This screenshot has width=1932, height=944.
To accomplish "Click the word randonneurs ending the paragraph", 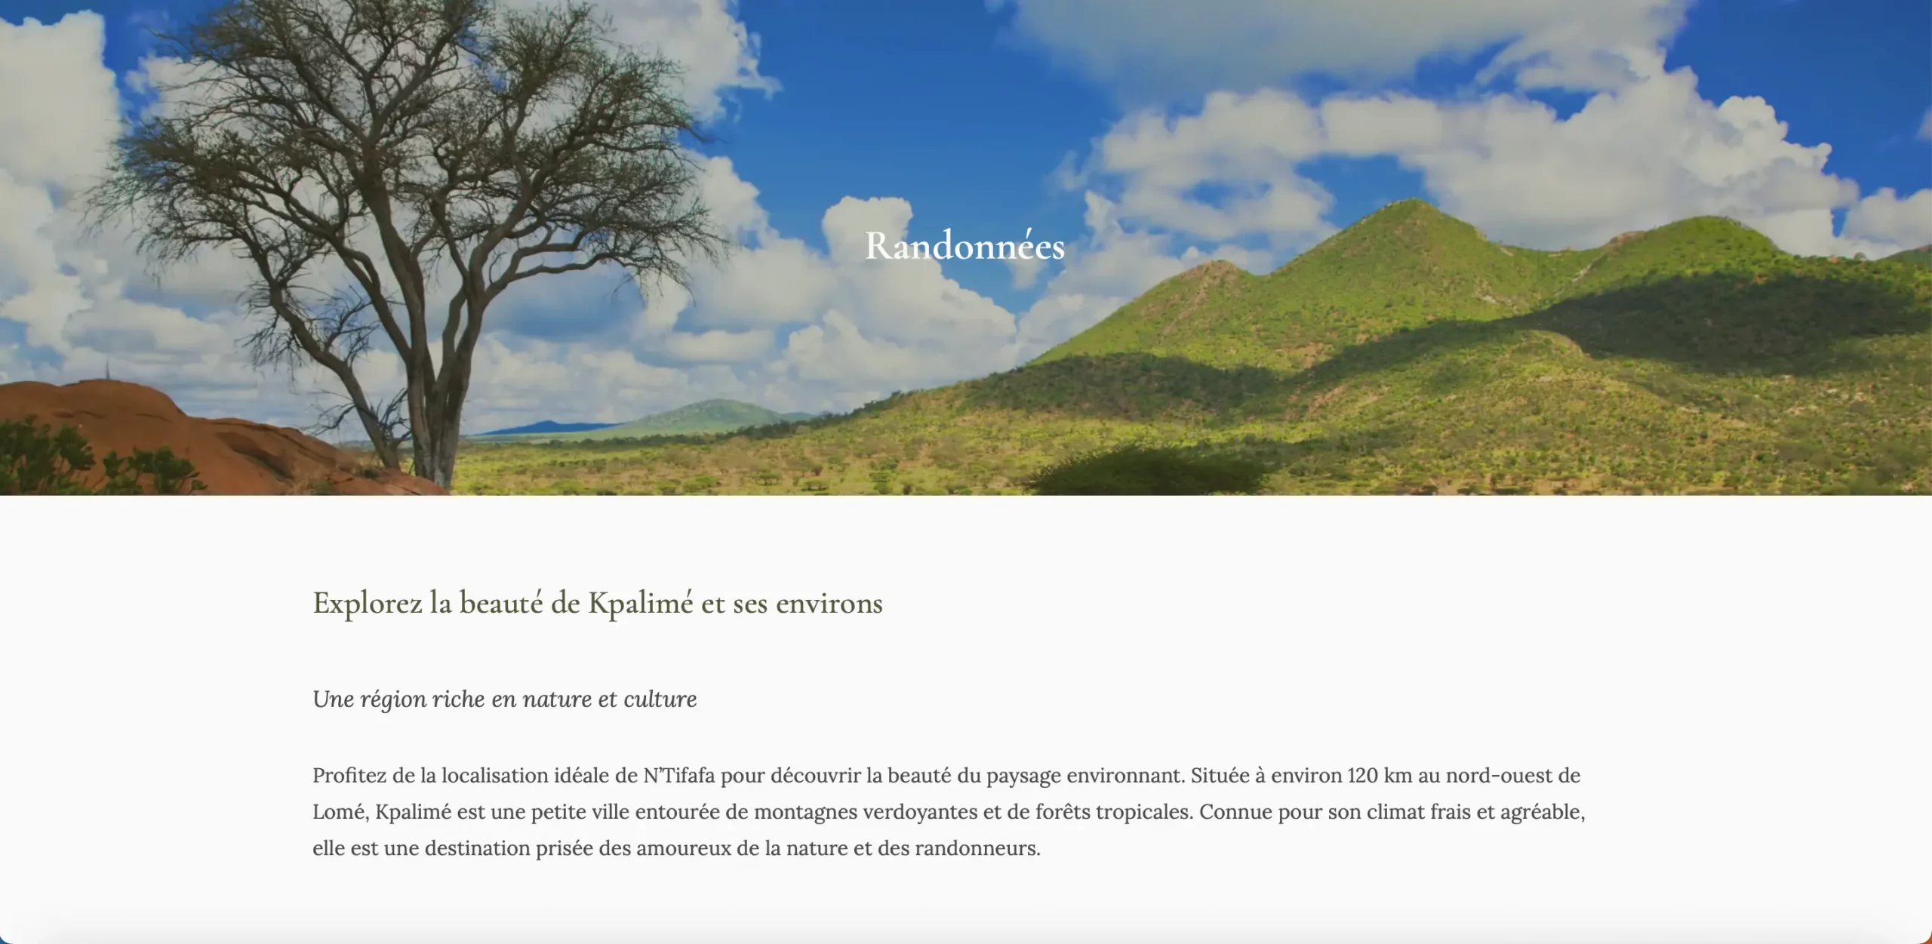I will pos(977,848).
